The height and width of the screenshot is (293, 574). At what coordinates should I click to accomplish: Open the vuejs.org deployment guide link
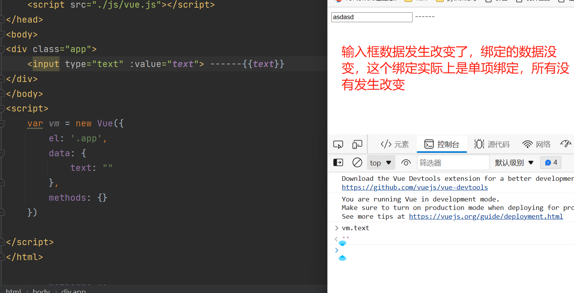(486, 216)
